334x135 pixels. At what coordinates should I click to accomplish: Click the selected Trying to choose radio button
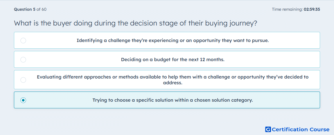[x=23, y=100]
